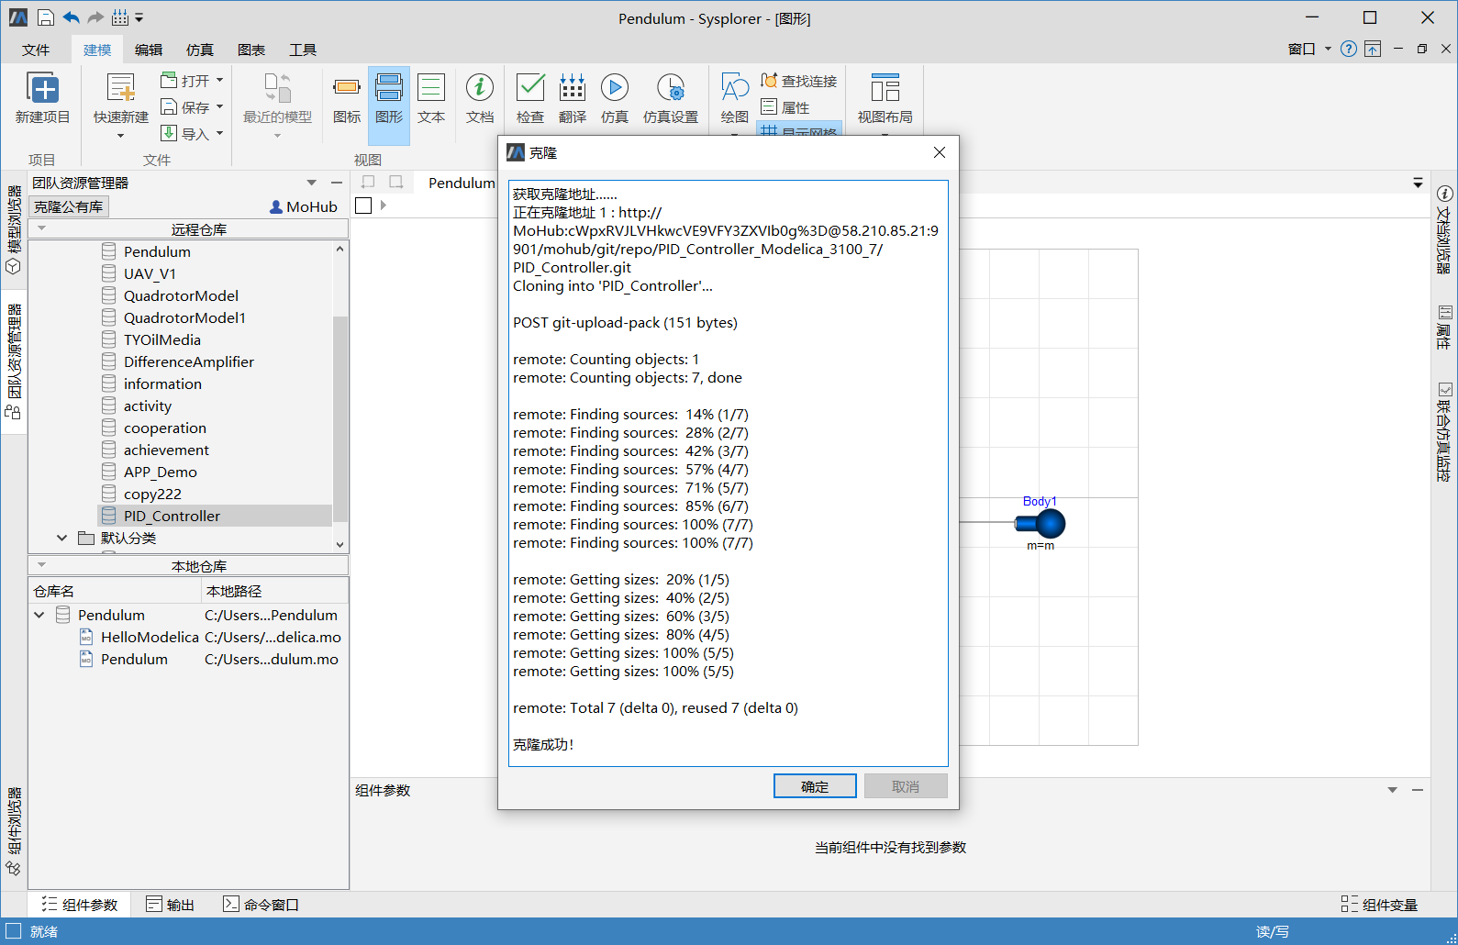
Task: Run model Check (检查)
Action: point(530,88)
